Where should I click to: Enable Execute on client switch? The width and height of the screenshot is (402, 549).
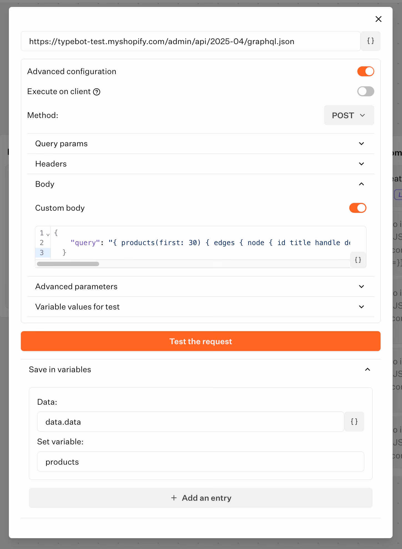pos(365,91)
